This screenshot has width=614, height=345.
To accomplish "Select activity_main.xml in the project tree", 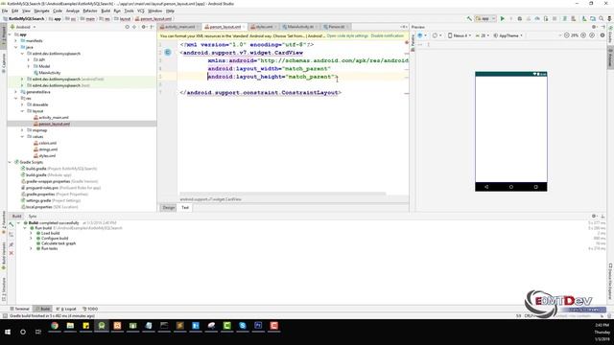I will tap(51, 117).
